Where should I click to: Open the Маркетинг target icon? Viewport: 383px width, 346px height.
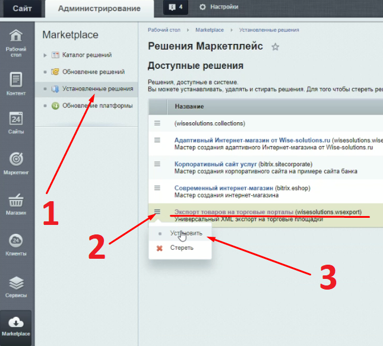[x=16, y=159]
